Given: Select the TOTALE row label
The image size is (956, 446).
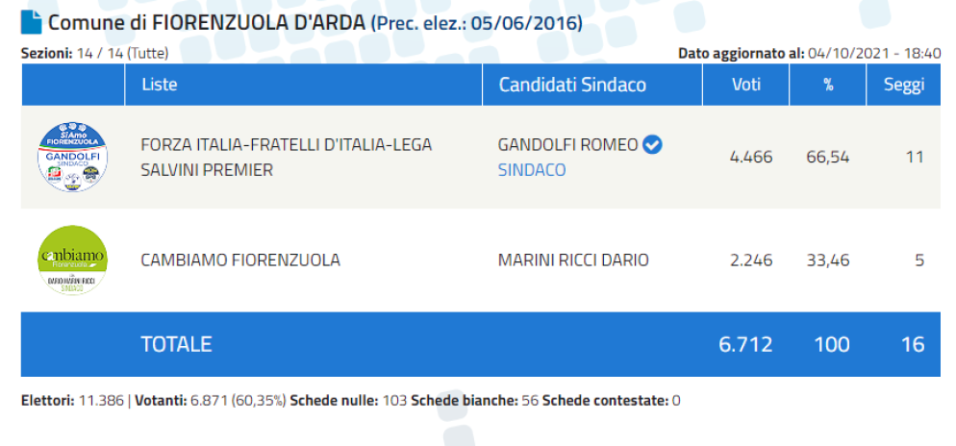Looking at the screenshot, I should (176, 344).
